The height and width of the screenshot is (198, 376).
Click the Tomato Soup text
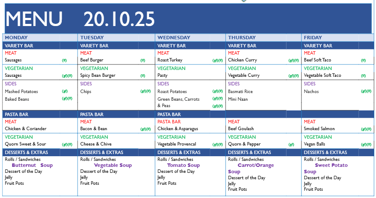[x=183, y=165]
